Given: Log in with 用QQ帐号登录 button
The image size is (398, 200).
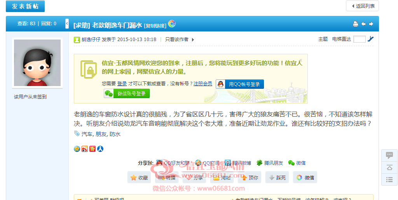Looking at the screenshot, I should pos(240,84).
